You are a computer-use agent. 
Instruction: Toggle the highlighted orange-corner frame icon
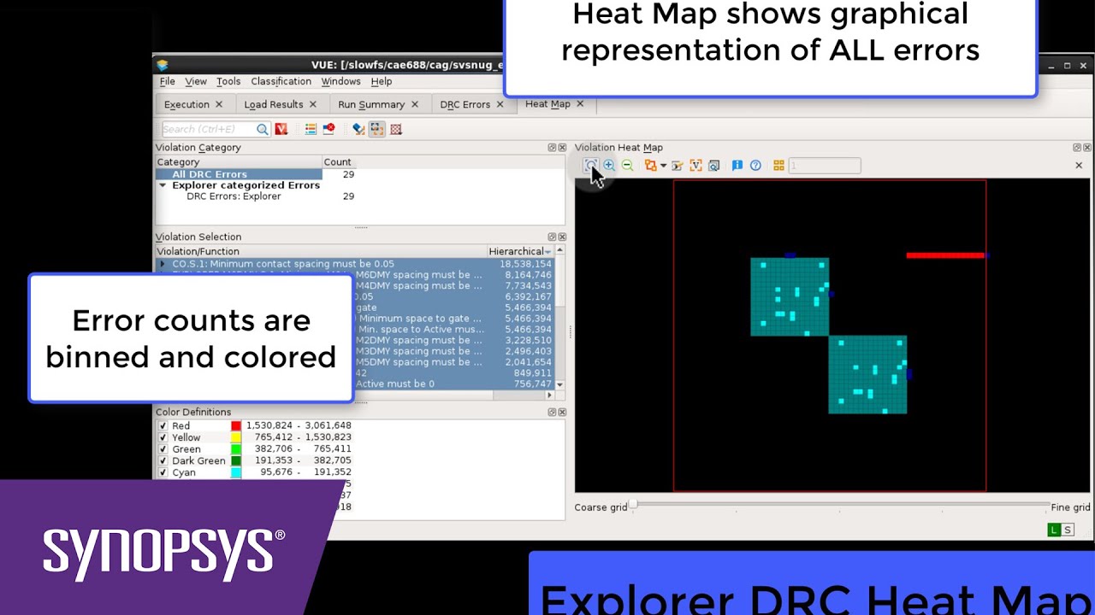[x=376, y=129]
